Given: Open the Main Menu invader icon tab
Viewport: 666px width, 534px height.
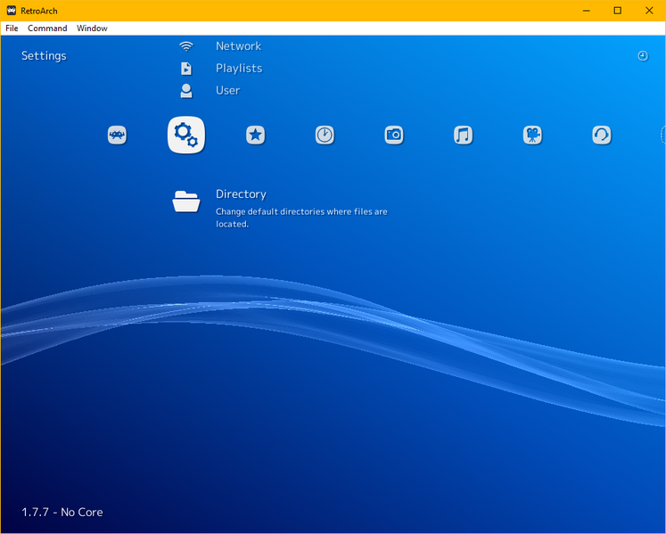Looking at the screenshot, I should [x=117, y=135].
